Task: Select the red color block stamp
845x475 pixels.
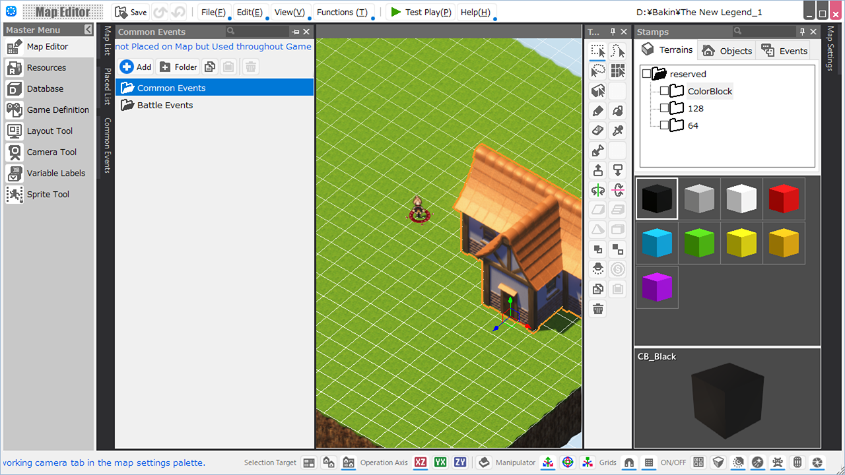Action: [784, 199]
